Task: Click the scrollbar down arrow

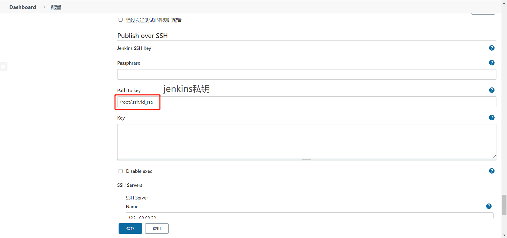Action: point(504,235)
